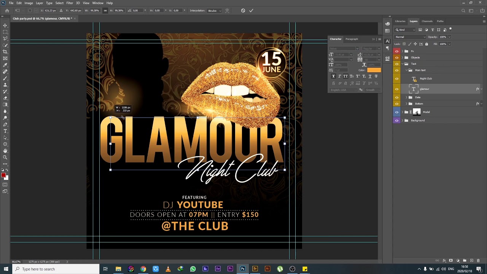
Task: Cancel the transform in options bar
Action: tap(243, 11)
